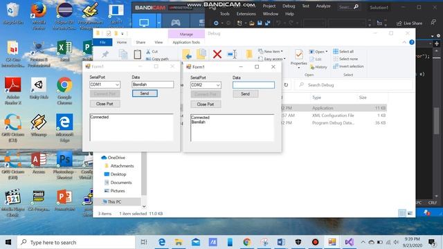Click the Type column header in Explorer

pos(316,98)
